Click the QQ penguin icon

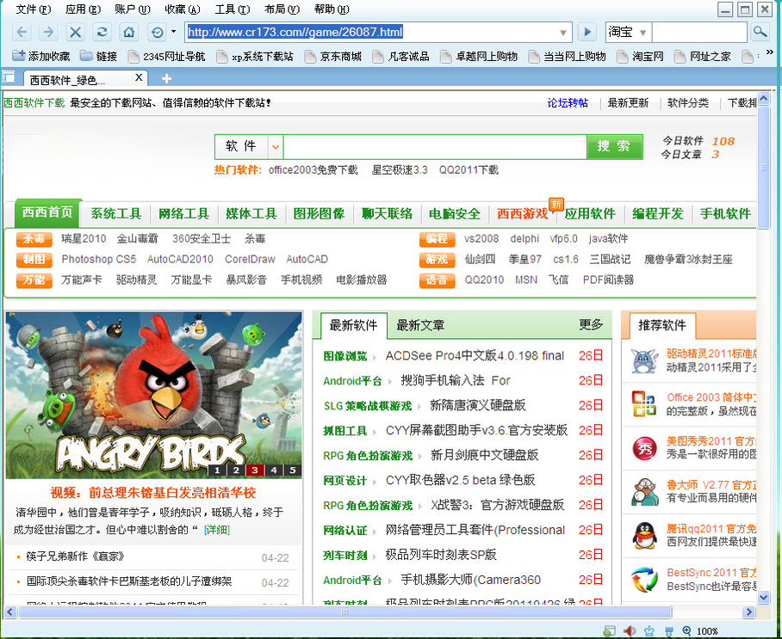point(644,536)
